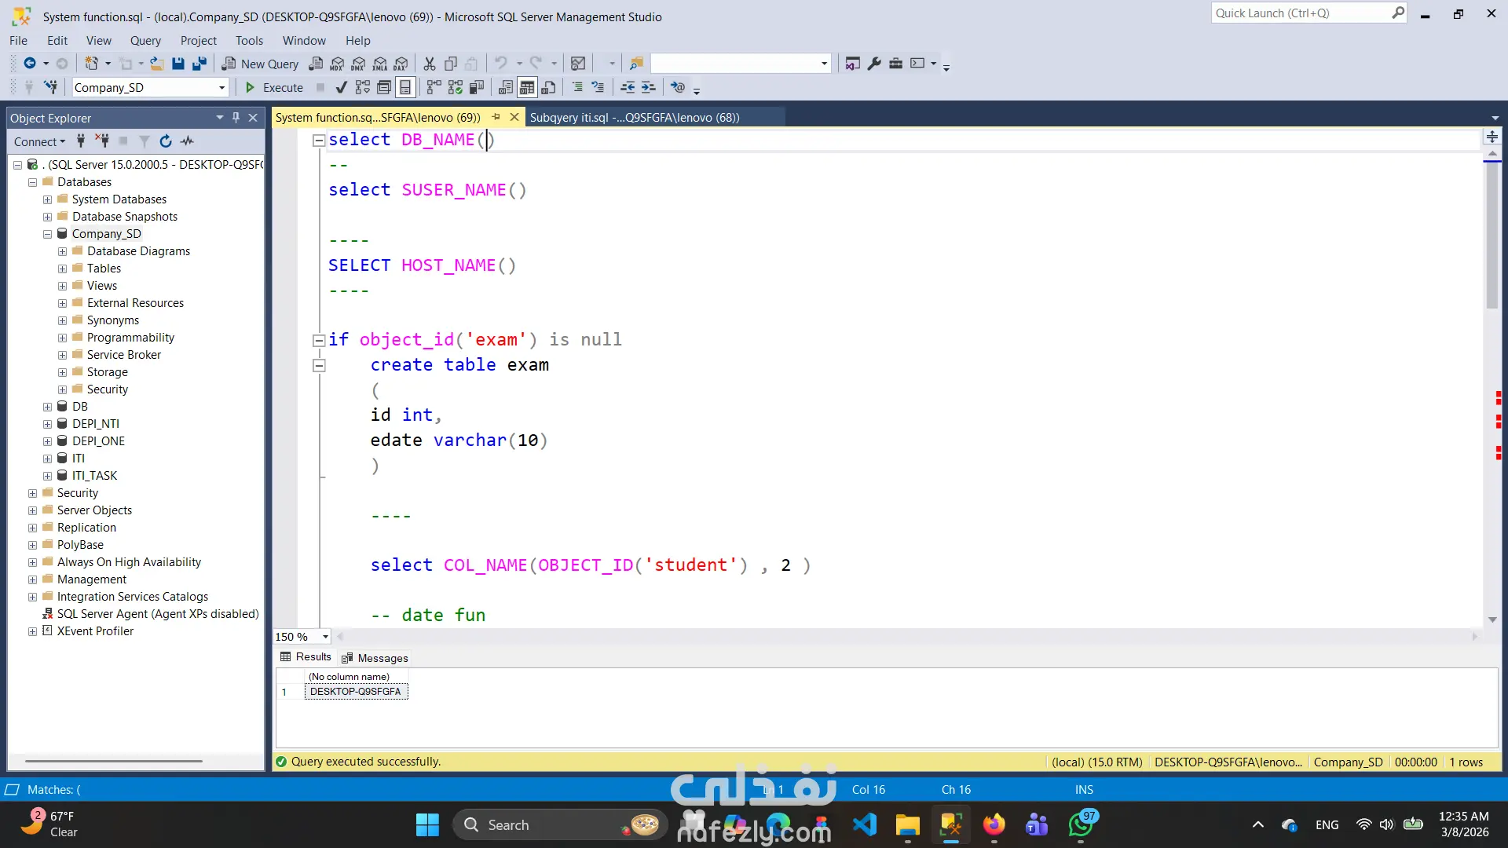Toggle IntelliSense Enabled button

pos(405,87)
